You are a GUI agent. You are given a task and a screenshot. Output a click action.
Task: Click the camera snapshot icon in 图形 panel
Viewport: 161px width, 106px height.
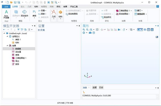(90, 33)
